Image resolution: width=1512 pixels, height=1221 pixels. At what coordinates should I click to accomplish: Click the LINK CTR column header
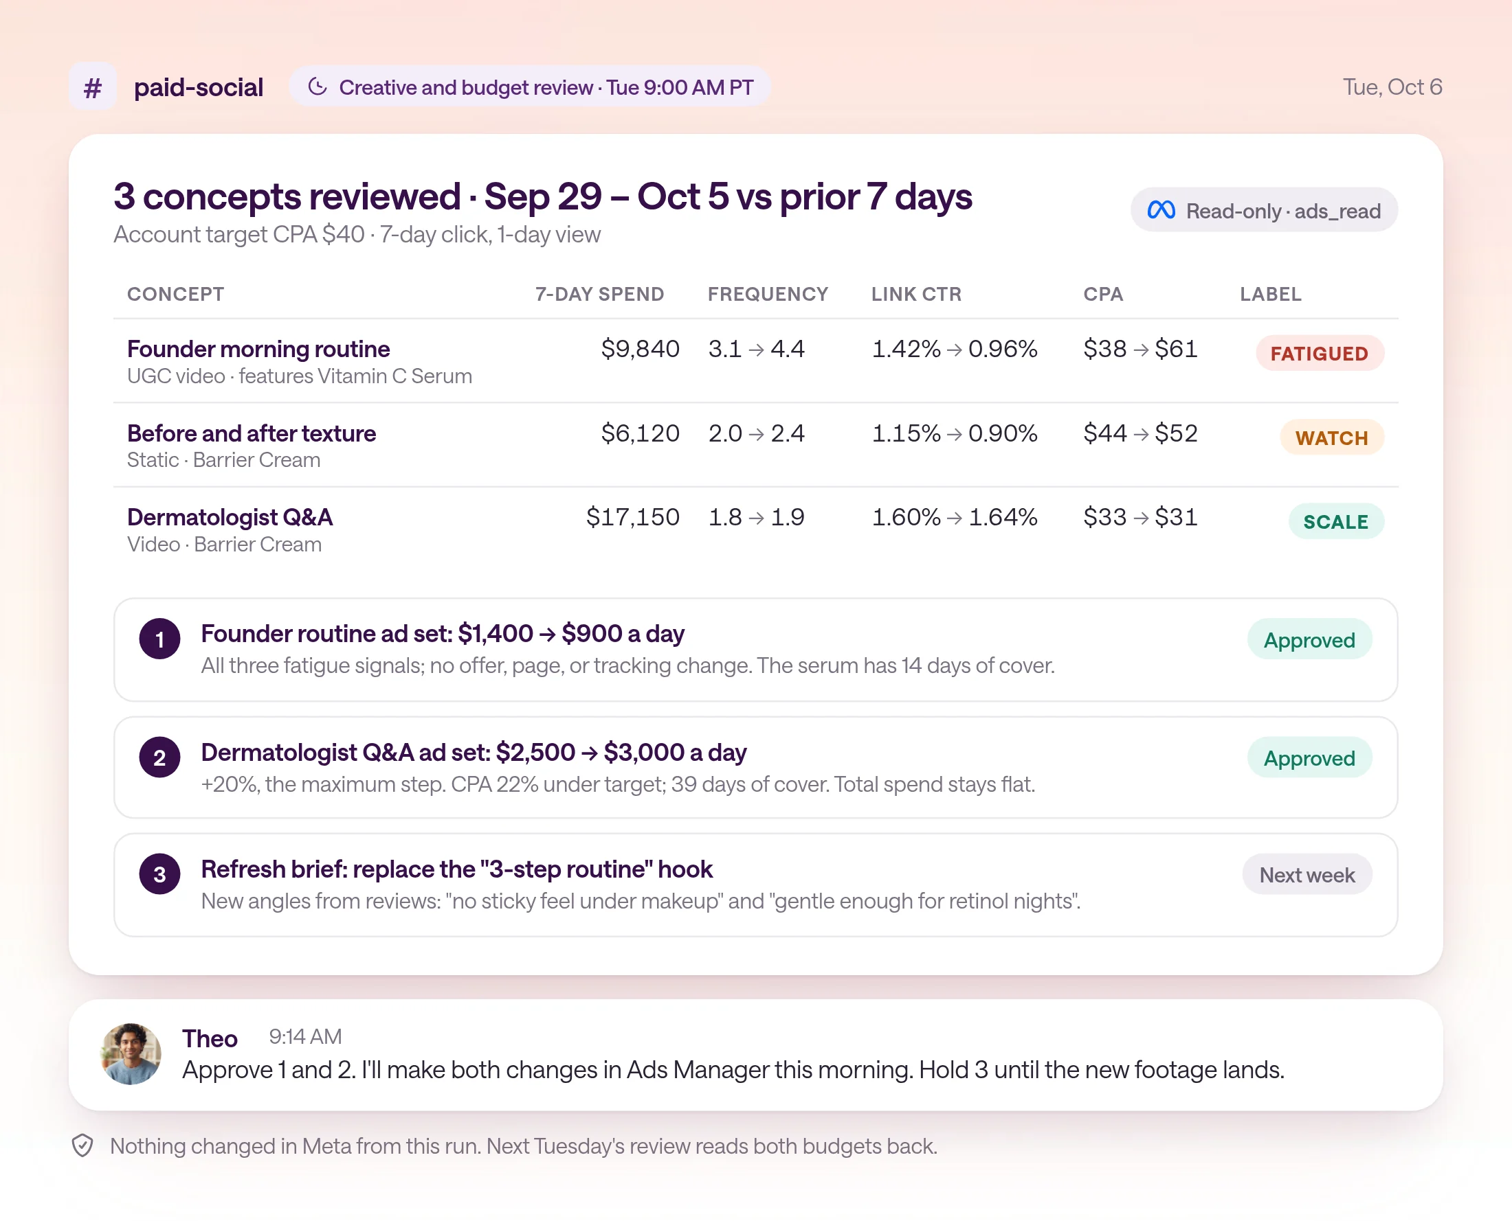915,294
